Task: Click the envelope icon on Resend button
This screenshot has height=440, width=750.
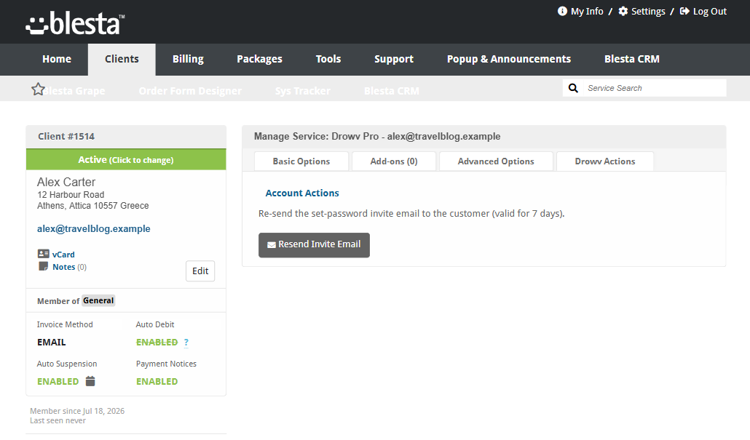Action: point(271,244)
